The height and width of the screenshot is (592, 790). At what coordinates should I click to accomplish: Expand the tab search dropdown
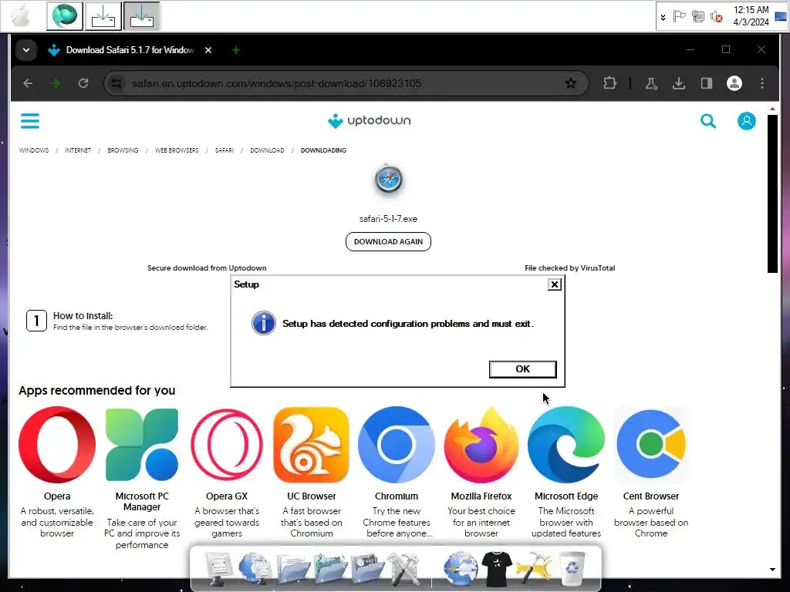[26, 50]
